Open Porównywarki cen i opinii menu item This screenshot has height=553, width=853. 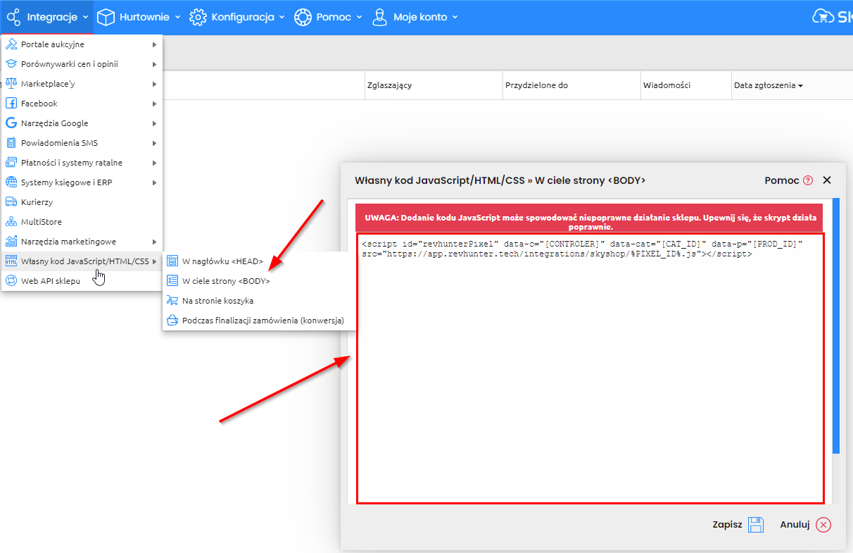point(82,64)
